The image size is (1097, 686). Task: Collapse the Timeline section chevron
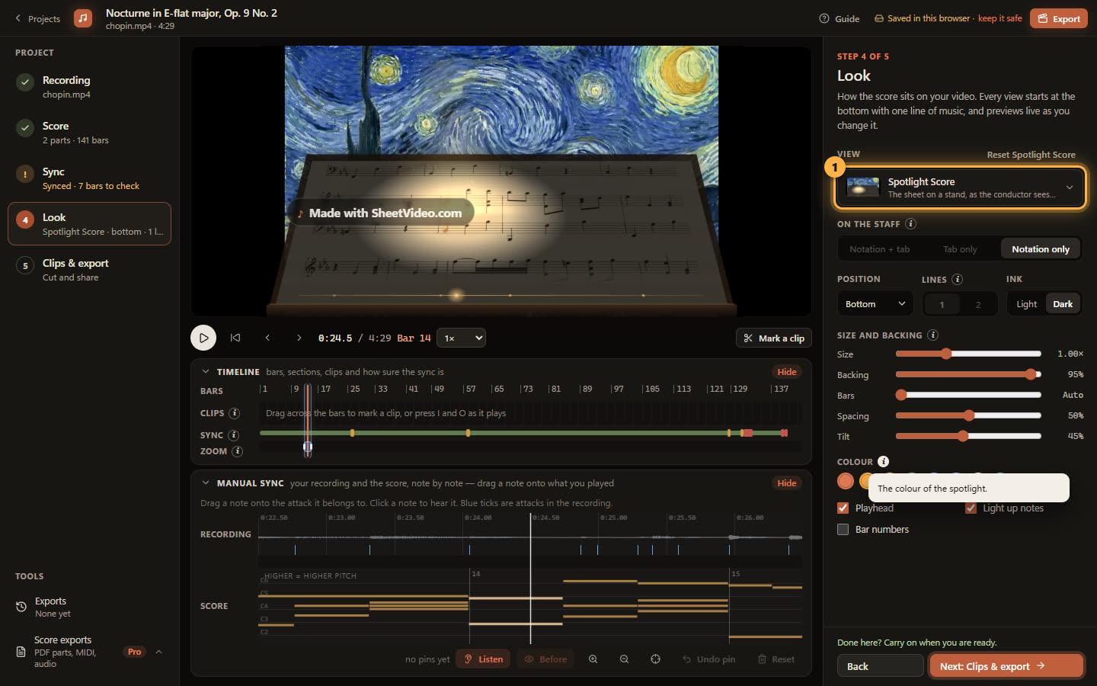[x=206, y=372]
